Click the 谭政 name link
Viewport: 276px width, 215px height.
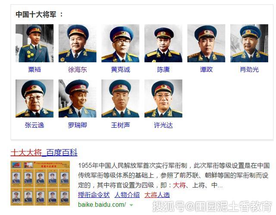[206, 69]
